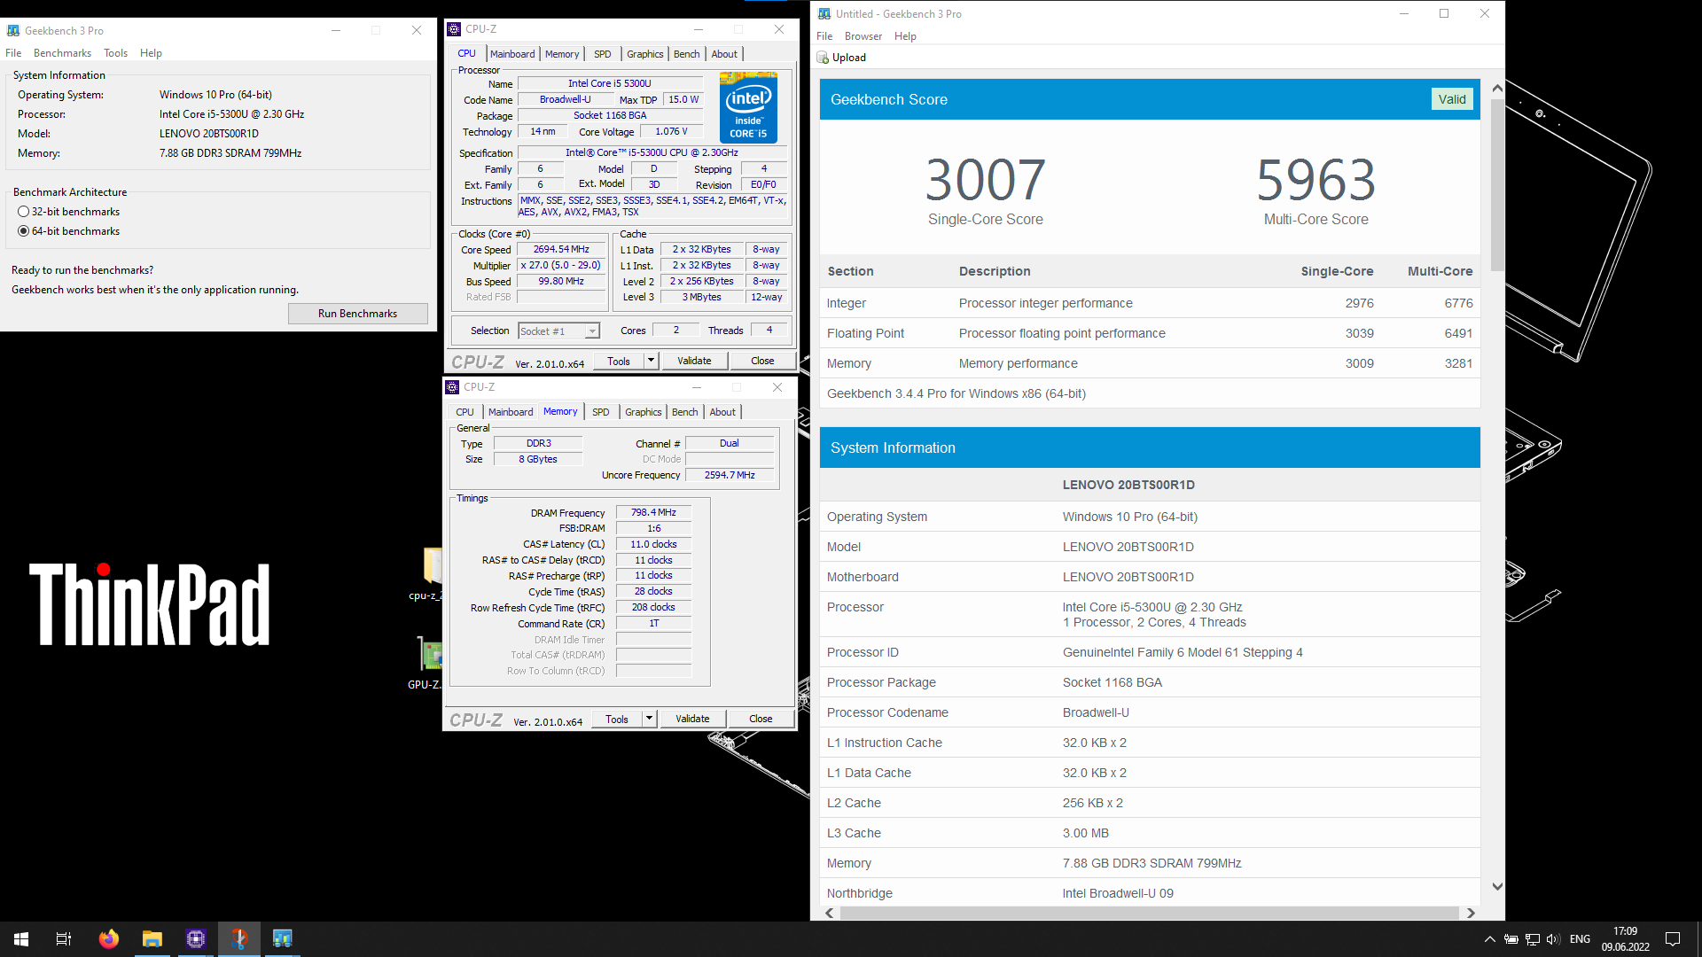
Task: Click scroll right arrow in results
Action: [1471, 913]
